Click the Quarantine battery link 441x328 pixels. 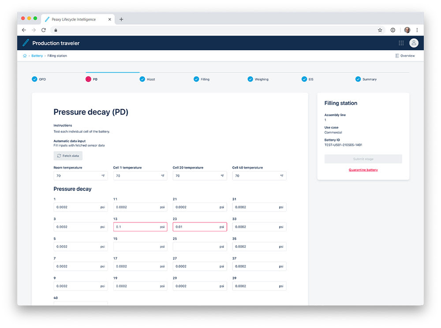tap(363, 170)
